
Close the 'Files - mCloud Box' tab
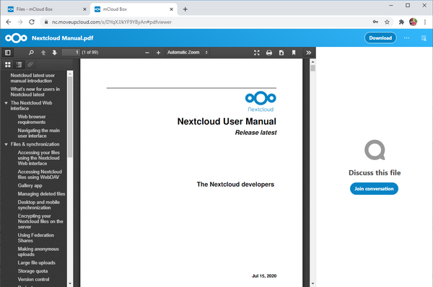pyautogui.click(x=84, y=9)
